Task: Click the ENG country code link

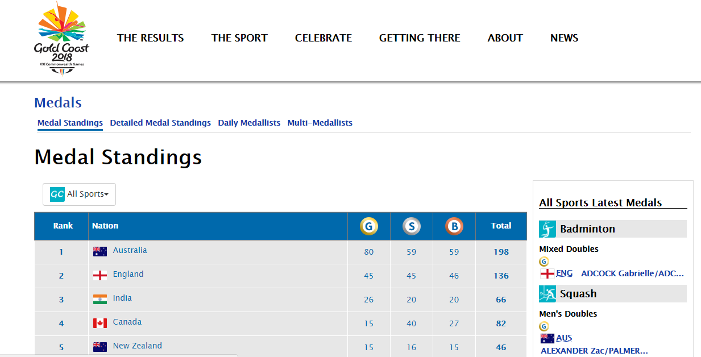Action: [565, 273]
